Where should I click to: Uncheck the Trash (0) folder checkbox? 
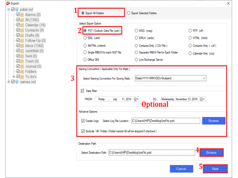click(x=18, y=61)
